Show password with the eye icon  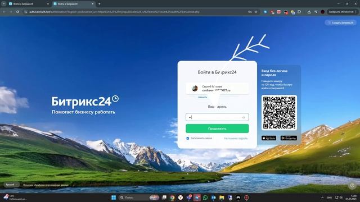244,117
